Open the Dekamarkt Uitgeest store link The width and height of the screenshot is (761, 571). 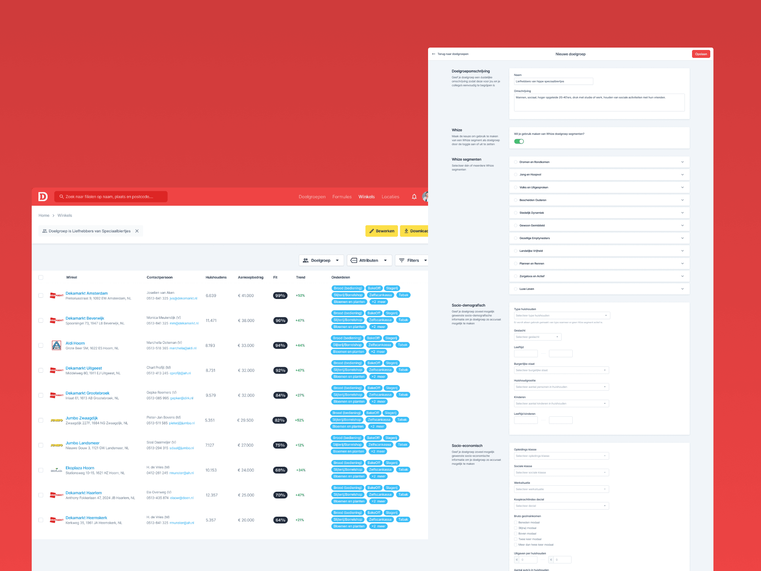coord(84,368)
